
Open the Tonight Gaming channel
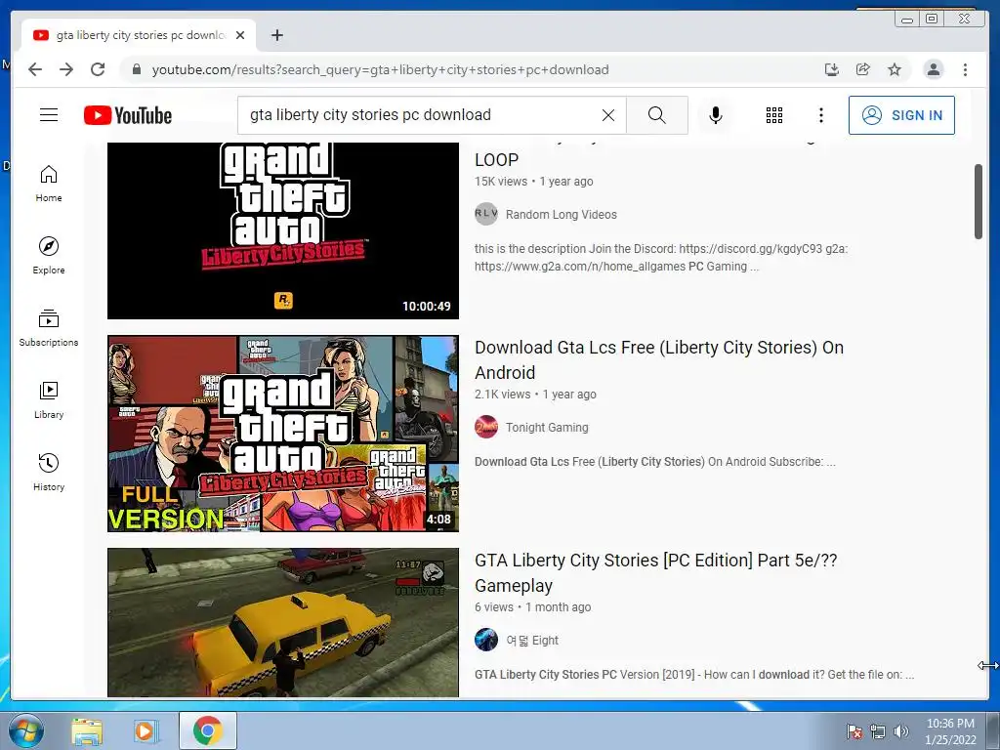[x=547, y=428]
